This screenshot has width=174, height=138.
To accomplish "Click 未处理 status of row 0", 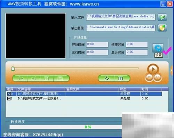I will click(125, 94).
